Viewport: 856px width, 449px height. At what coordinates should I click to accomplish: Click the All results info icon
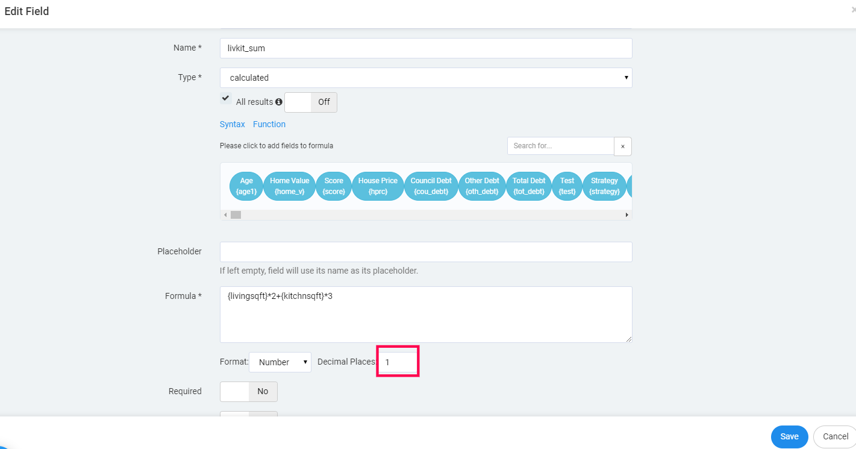pos(279,102)
